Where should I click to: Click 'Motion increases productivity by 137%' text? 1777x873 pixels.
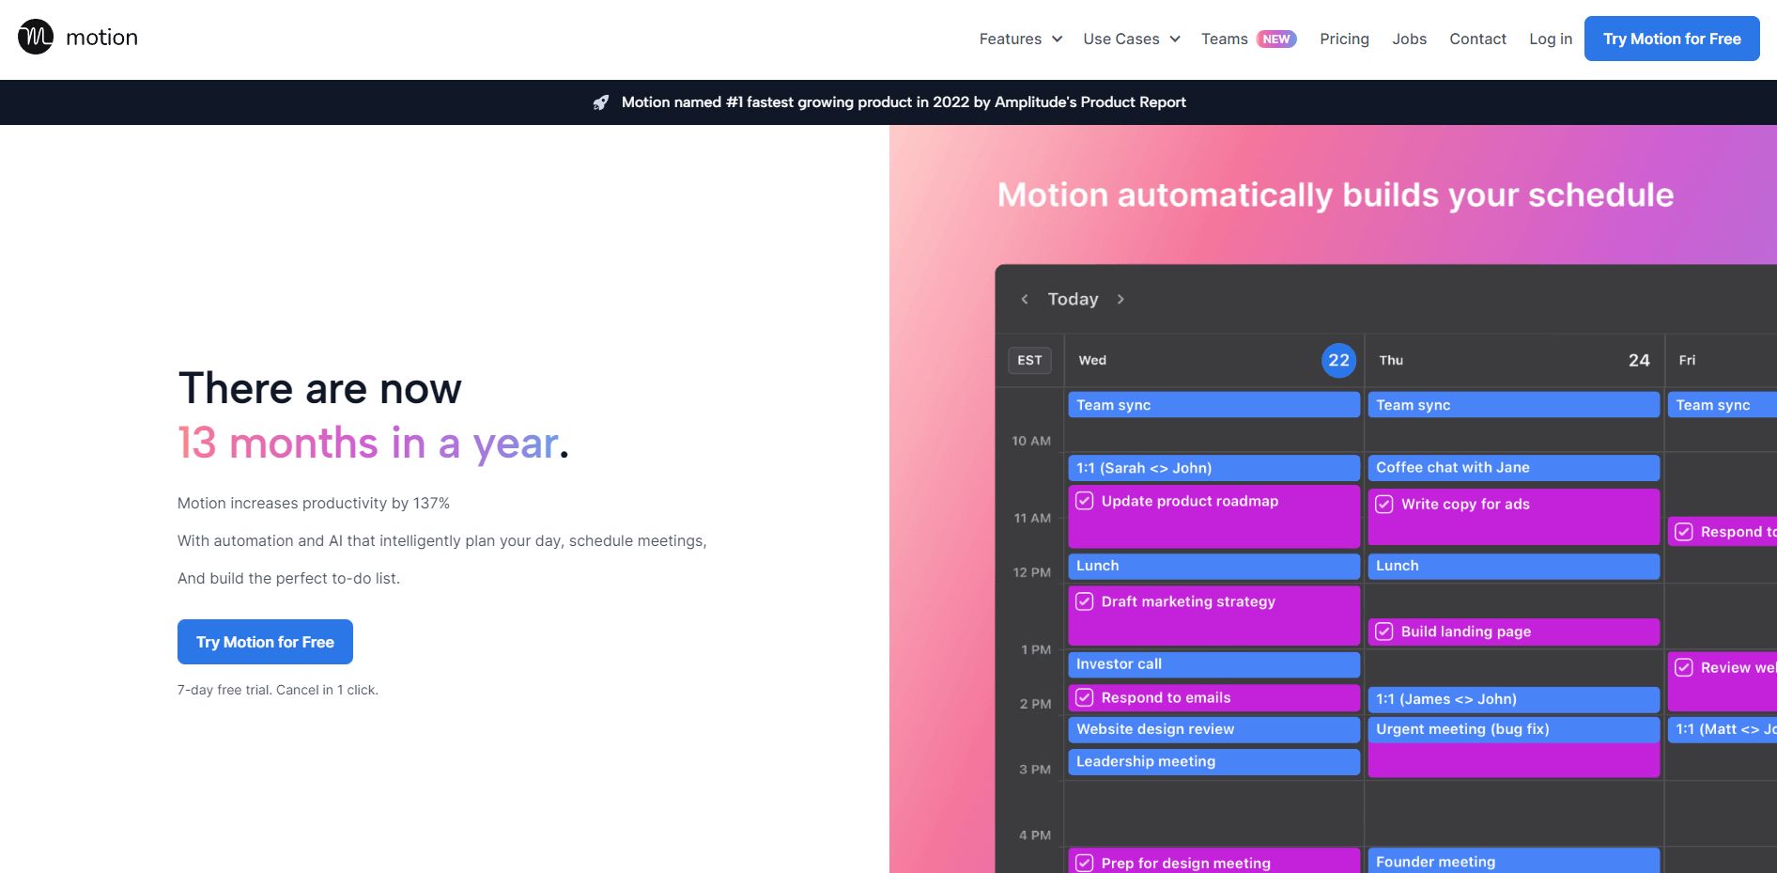click(x=314, y=504)
